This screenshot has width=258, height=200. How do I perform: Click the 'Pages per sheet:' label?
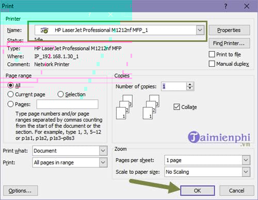(x=135, y=160)
